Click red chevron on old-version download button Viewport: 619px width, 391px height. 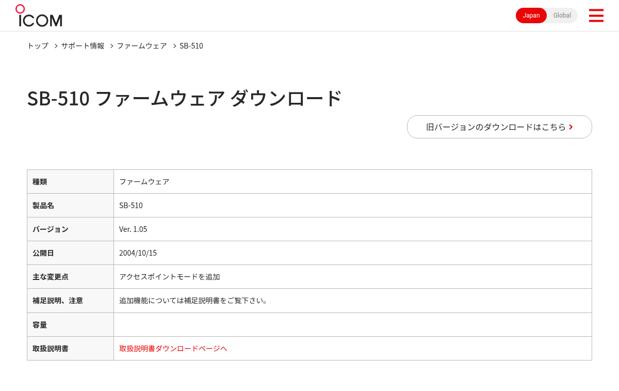click(x=571, y=127)
